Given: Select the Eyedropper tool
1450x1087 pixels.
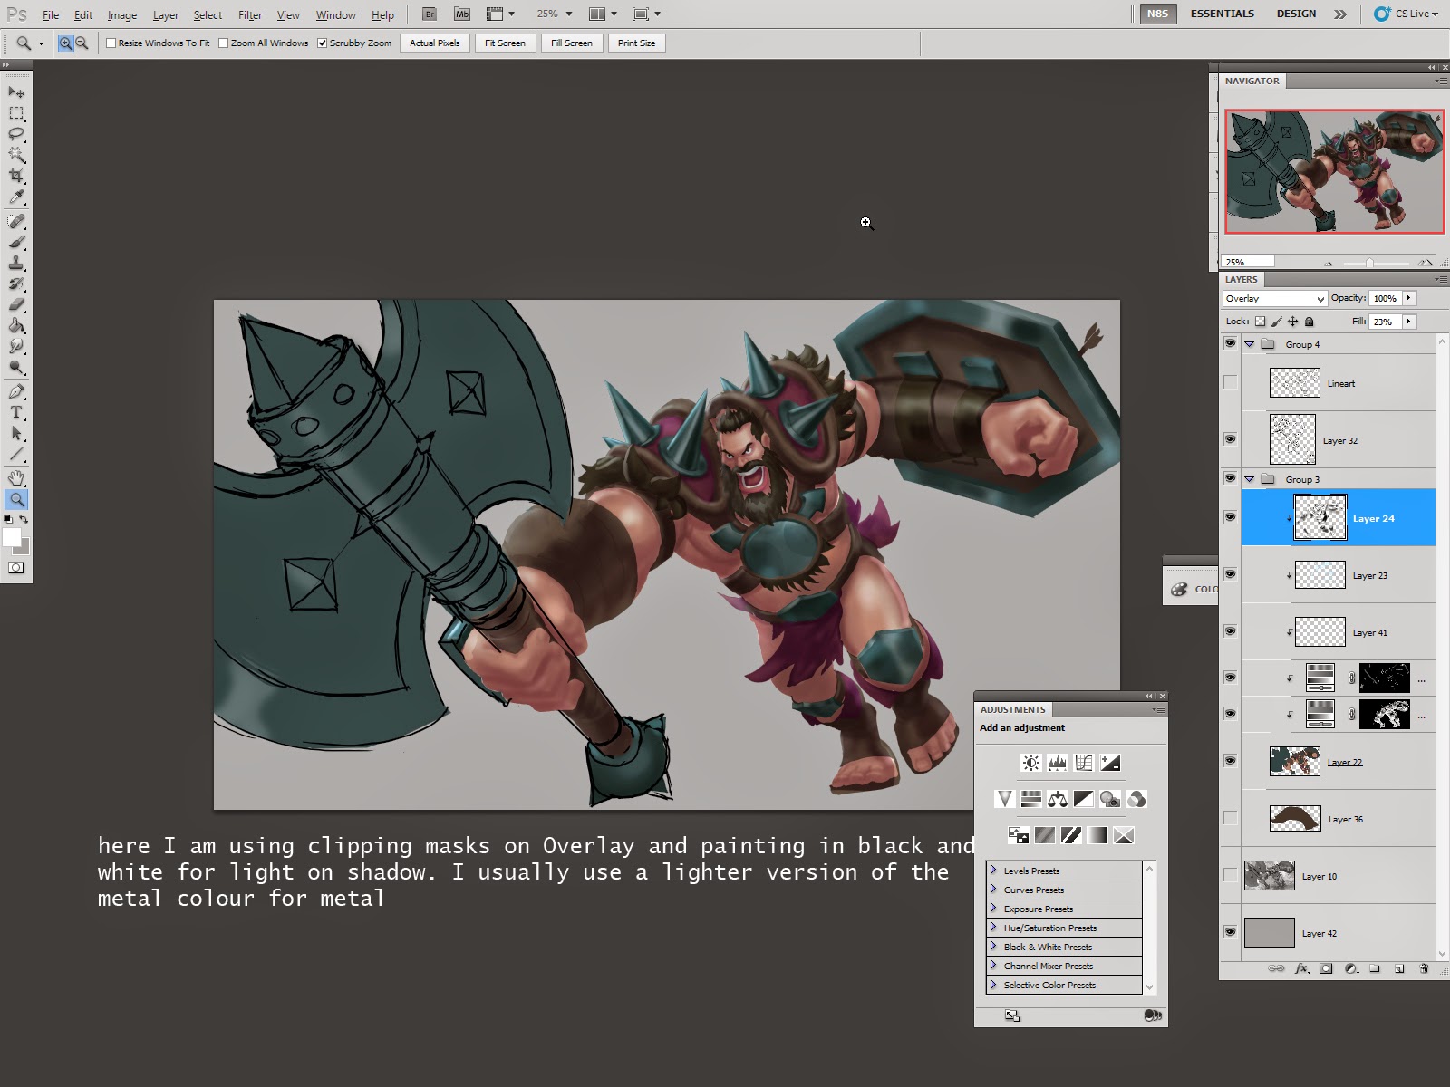Looking at the screenshot, I should [x=16, y=197].
